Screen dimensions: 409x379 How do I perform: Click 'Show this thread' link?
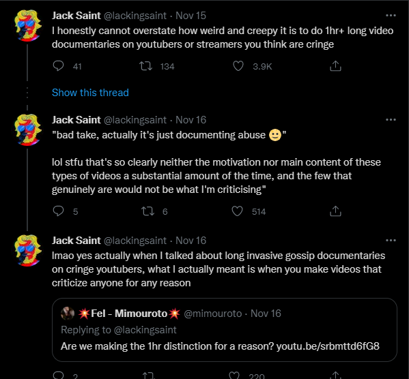[90, 93]
